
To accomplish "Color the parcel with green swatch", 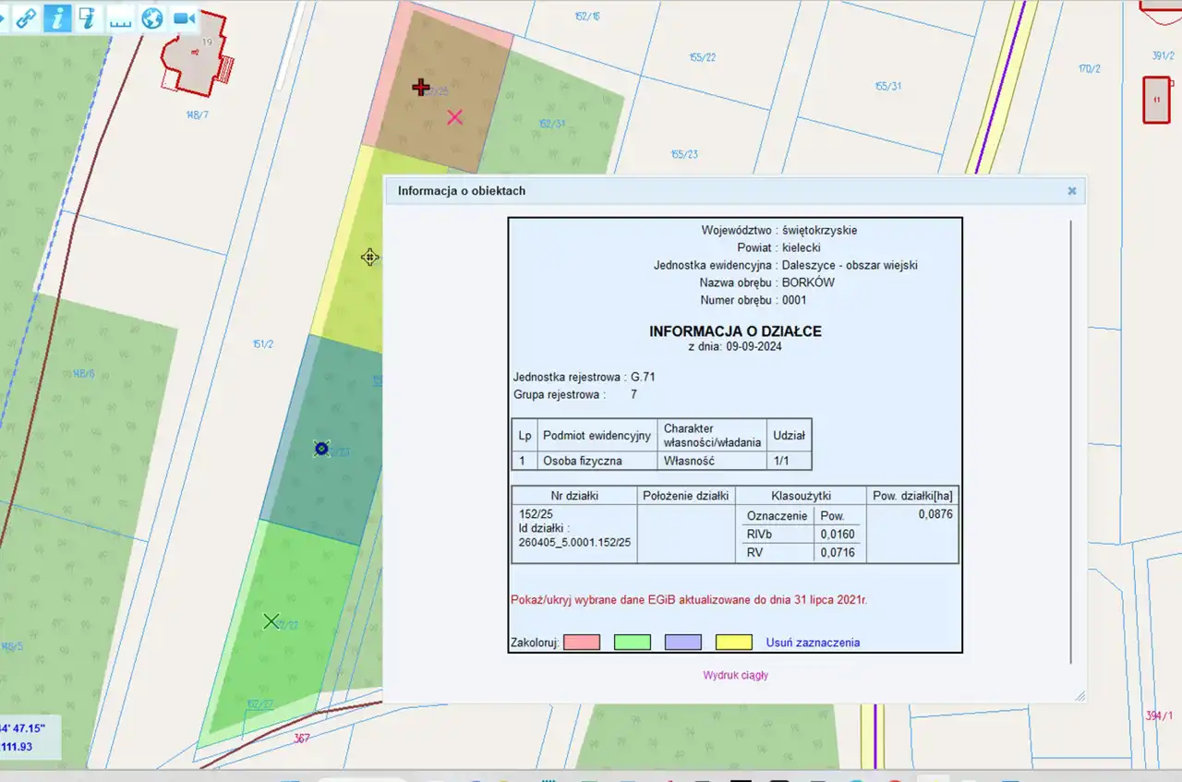I will tap(633, 643).
